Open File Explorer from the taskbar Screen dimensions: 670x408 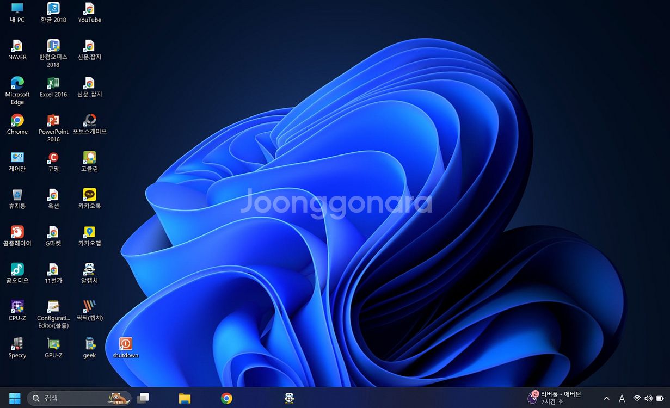(185, 398)
